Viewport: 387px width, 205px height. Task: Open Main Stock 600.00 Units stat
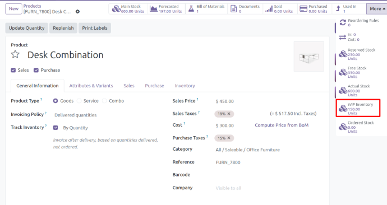coord(128,9)
